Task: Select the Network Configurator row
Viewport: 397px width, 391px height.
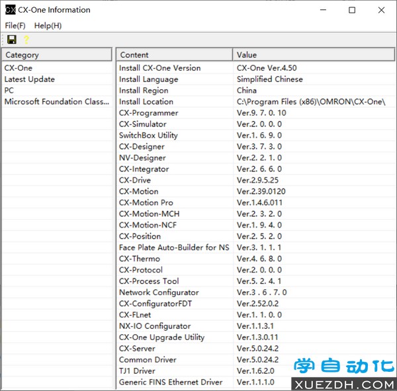Action: coord(255,292)
